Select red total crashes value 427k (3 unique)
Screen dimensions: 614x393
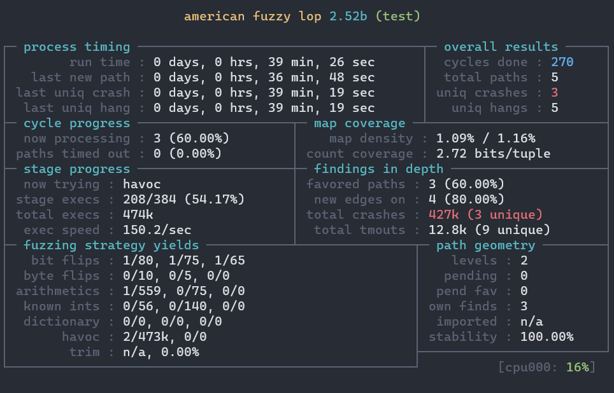pos(485,215)
